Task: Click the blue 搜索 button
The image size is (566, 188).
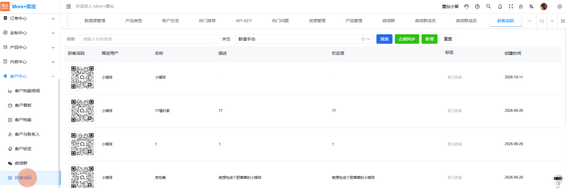Action: [384, 39]
